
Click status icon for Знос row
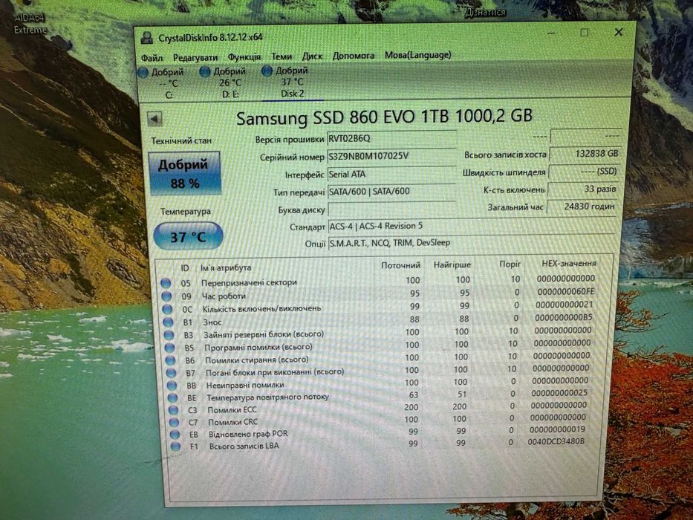(x=169, y=322)
